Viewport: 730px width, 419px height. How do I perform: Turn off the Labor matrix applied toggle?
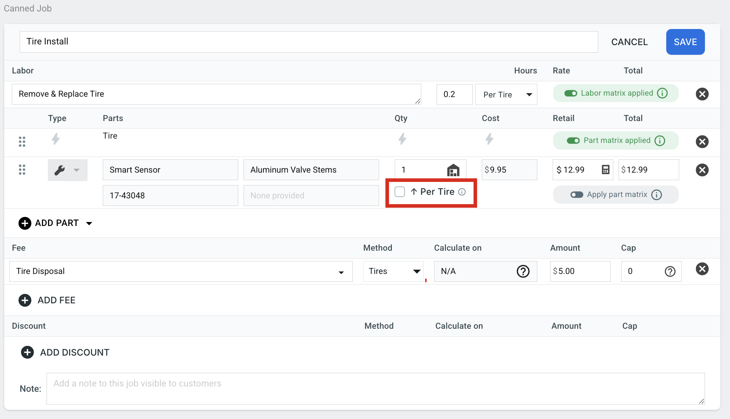(x=571, y=93)
